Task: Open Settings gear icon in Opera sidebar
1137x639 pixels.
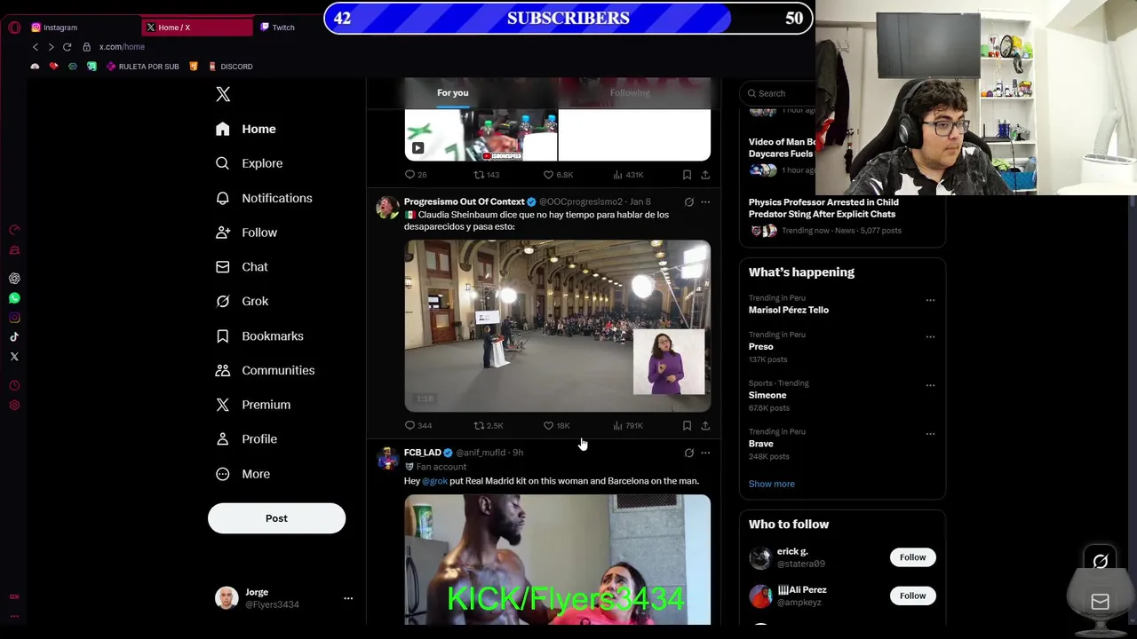Action: (14, 406)
